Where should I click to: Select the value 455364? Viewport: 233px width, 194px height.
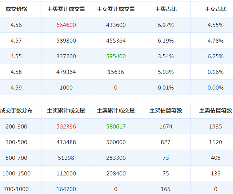(x=116, y=41)
